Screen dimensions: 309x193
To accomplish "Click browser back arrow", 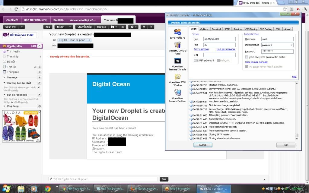I will pos(4,9).
